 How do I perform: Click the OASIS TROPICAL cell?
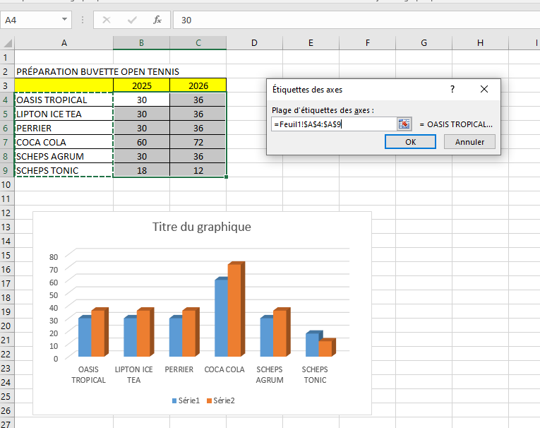[x=64, y=100]
